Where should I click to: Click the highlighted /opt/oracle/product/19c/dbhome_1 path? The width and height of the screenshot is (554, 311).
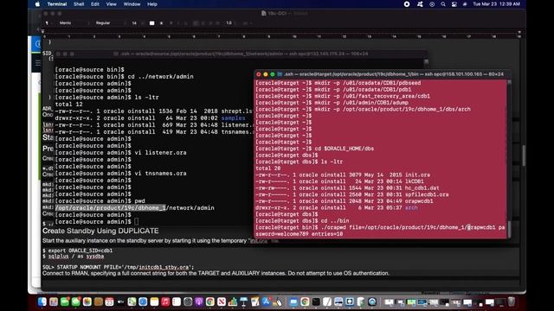(110, 208)
